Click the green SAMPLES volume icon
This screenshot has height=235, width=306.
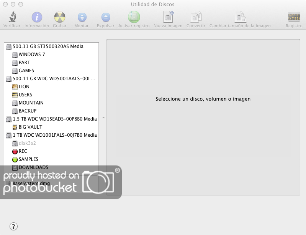[x=15, y=159]
